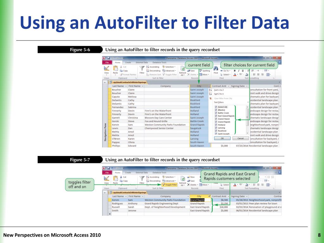Image resolution: width=324 pixels, height=243 pixels.
Task: Click Descending sort in Figure 5-7 ribbon
Action: [153, 181]
